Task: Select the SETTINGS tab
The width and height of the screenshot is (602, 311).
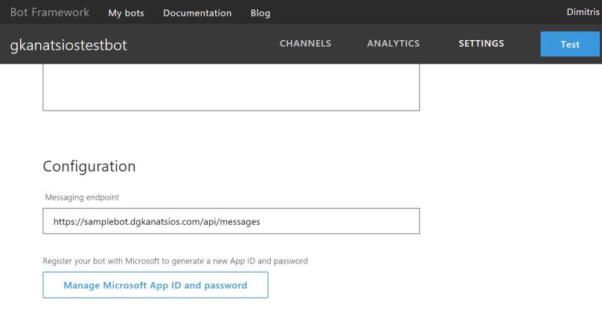Action: (x=481, y=44)
